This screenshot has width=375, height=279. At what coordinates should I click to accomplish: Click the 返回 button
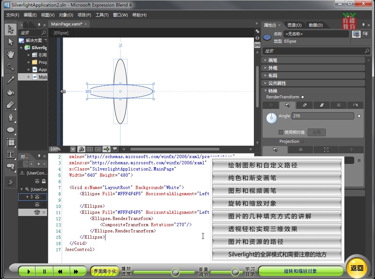click(357, 268)
